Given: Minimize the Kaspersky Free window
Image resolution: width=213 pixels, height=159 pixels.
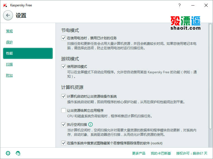Looking at the screenshot, I should click(x=193, y=5).
